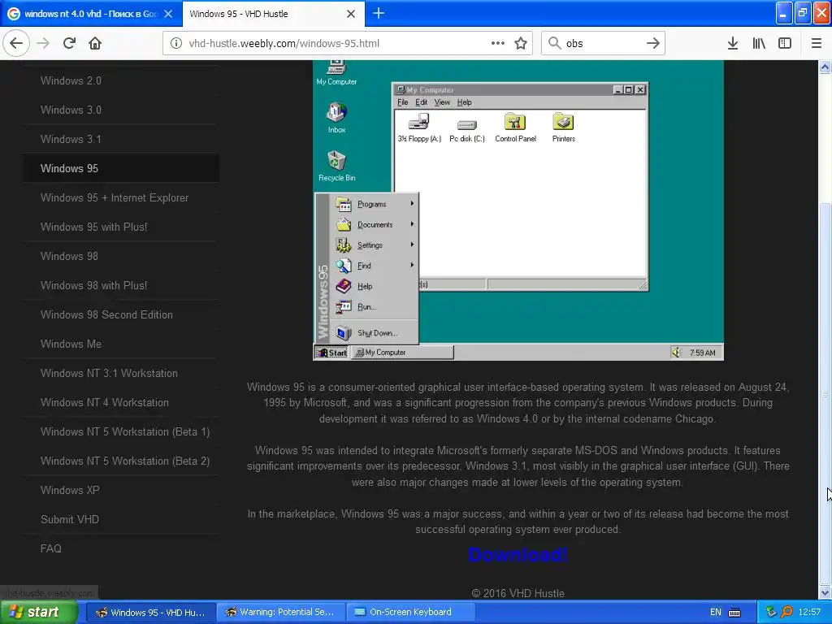
Task: Bookmark this page with the star icon
Action: coord(521,43)
